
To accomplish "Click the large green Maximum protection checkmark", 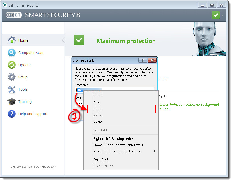I will [x=79, y=40].
